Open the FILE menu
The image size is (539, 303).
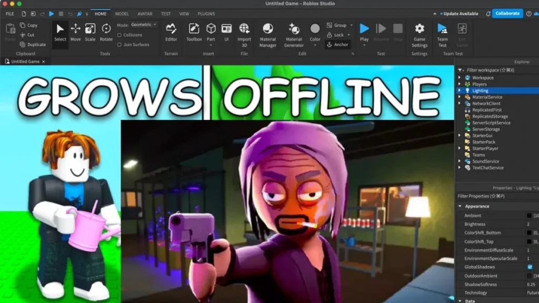point(10,14)
